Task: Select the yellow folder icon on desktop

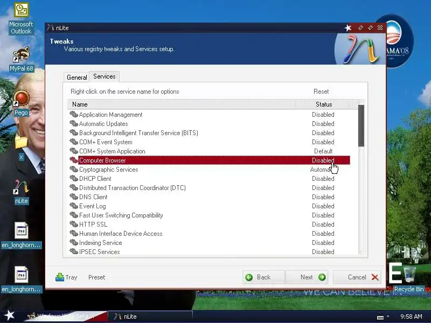Action: tap(22, 142)
